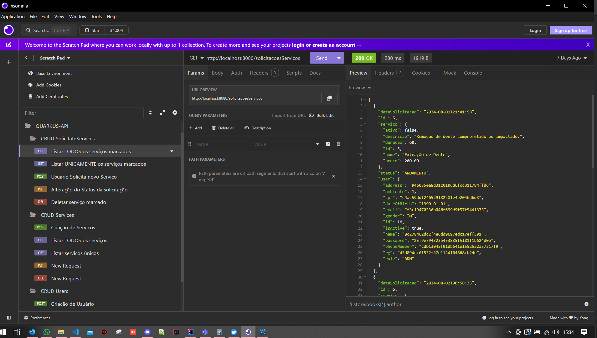This screenshot has width=597, height=338.
Task: Open the 7 Days Ago history dropdown
Action: (572, 58)
